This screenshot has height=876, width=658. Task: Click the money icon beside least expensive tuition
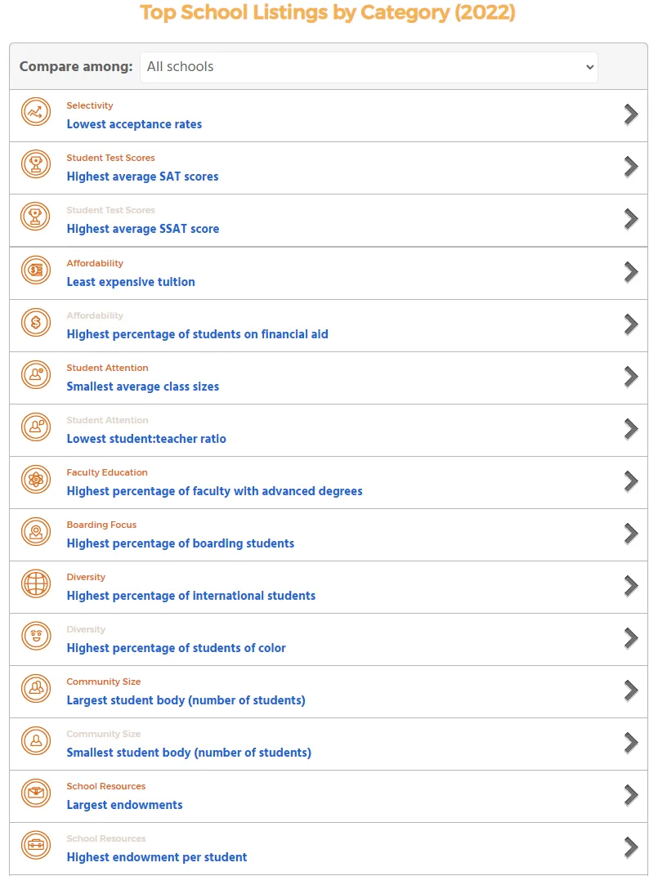click(35, 270)
